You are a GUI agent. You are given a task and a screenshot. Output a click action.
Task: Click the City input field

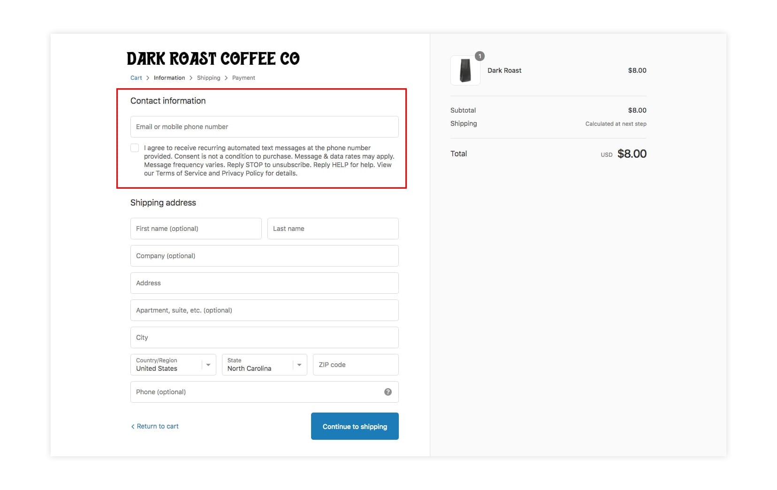point(264,337)
